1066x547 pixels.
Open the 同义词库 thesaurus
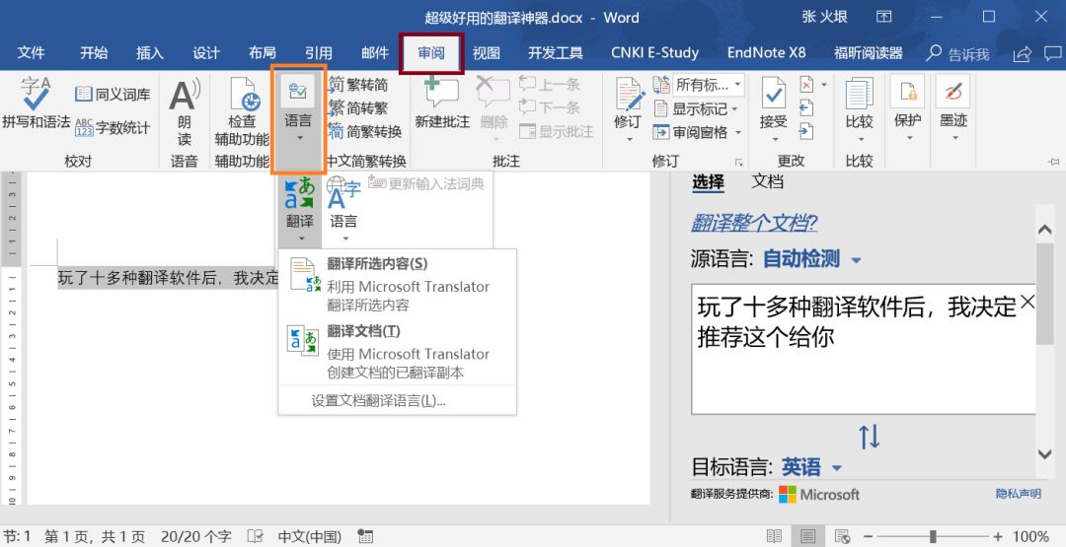tap(113, 95)
